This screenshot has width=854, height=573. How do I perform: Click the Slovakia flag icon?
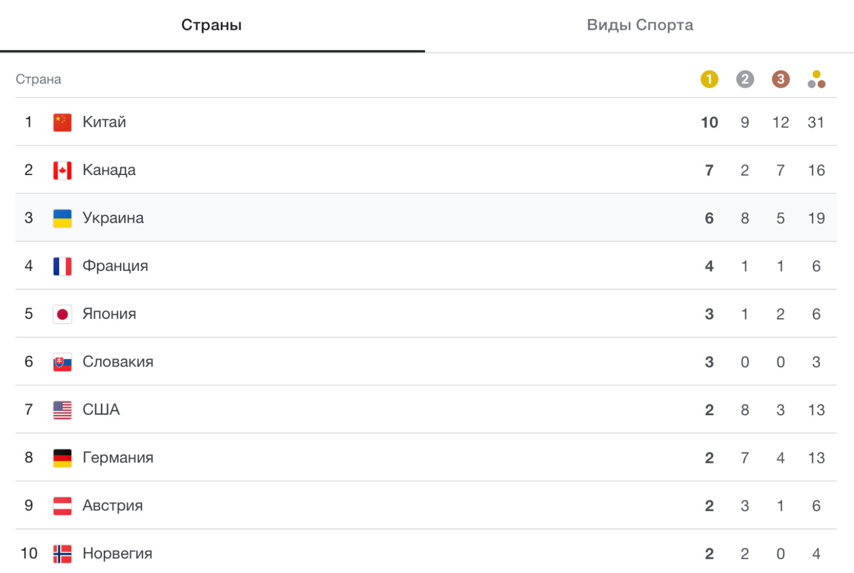coord(62,362)
